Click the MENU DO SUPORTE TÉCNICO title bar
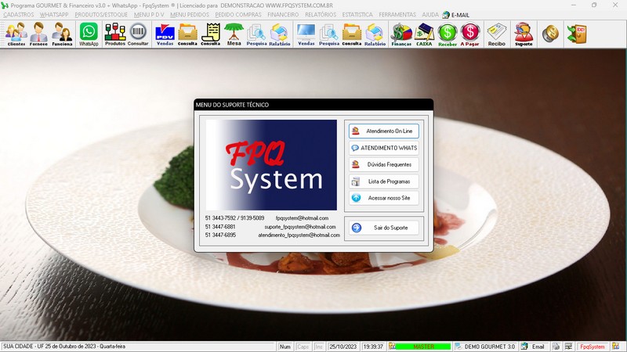Image resolution: width=627 pixels, height=352 pixels. (x=313, y=105)
